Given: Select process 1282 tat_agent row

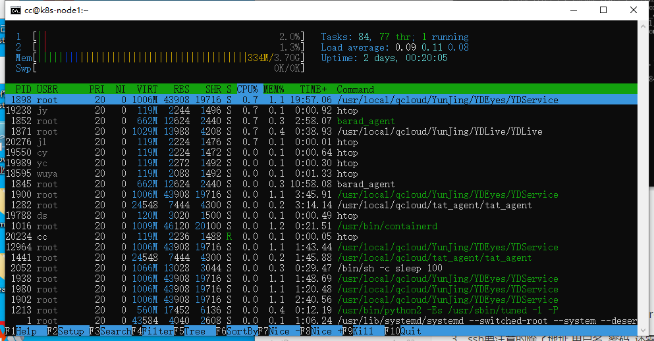Looking at the screenshot, I should pos(321,205).
